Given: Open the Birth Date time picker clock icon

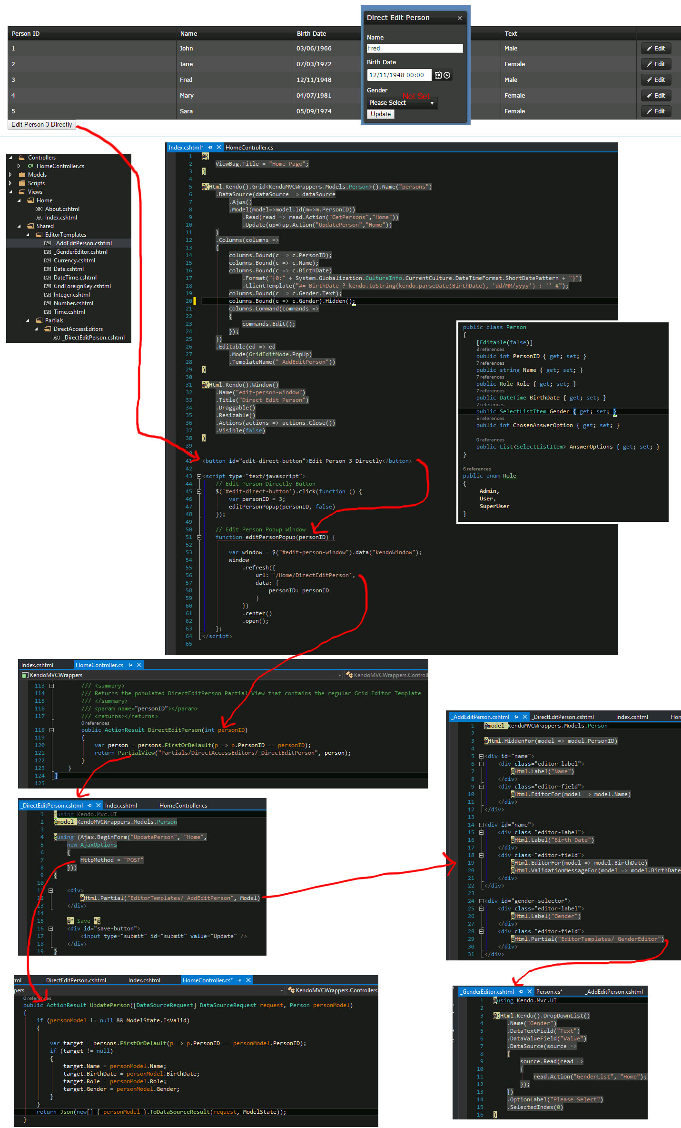Looking at the screenshot, I should (x=447, y=75).
